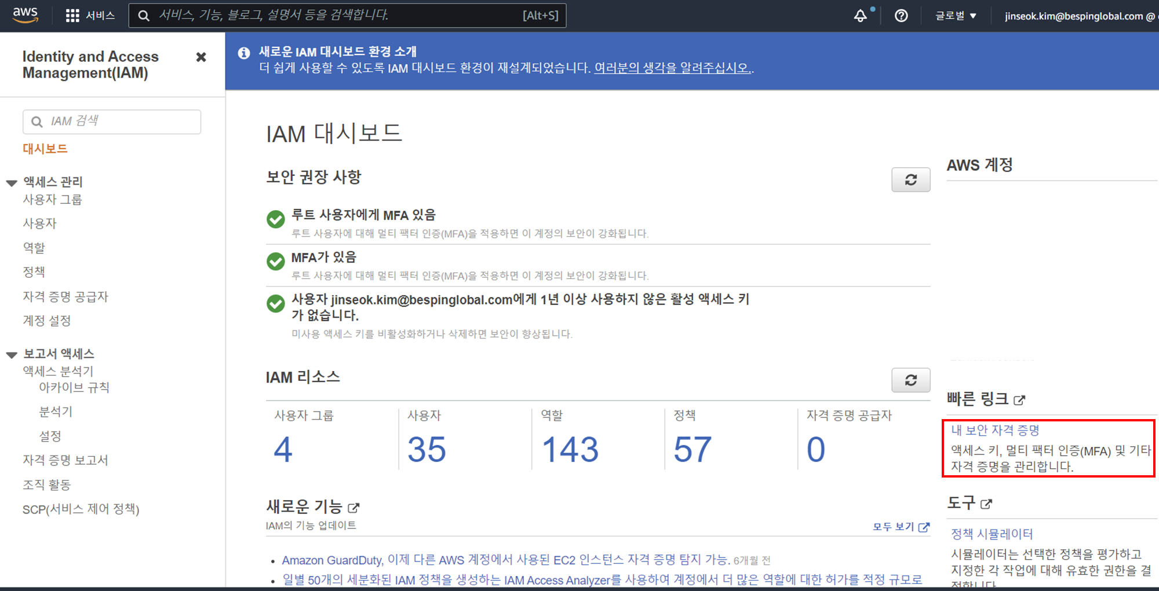Image resolution: width=1159 pixels, height=591 pixels.
Task: Close the IAM navigation panel
Action: point(201,57)
